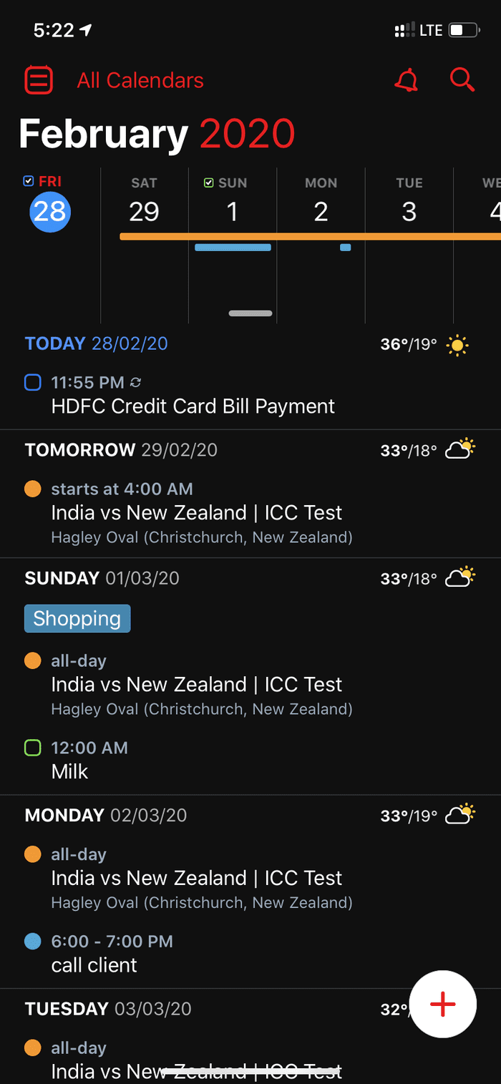Open the All Calendars selector
The height and width of the screenshot is (1084, 501).
point(140,80)
